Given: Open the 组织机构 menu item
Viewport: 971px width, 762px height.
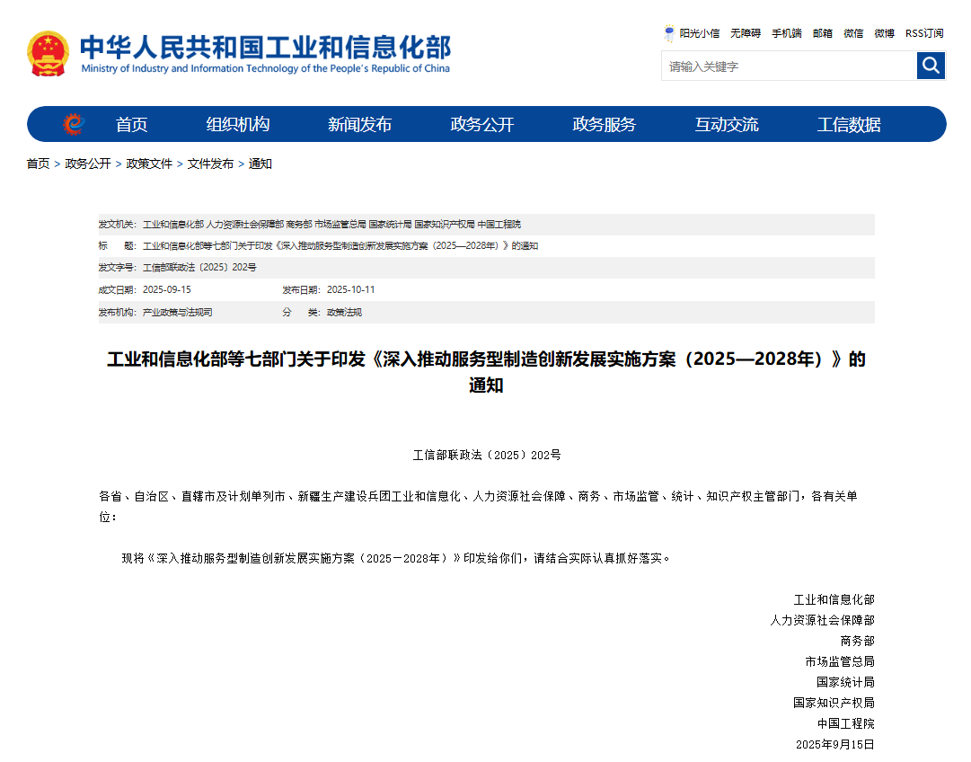Looking at the screenshot, I should pos(237,124).
